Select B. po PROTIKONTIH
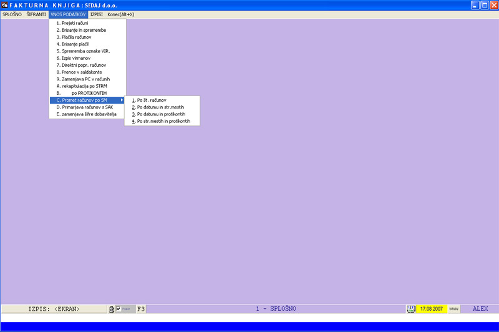499x332 pixels. 87,93
